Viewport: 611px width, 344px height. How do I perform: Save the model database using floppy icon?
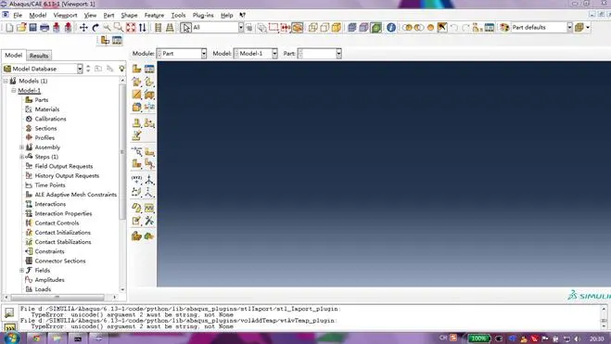tap(32, 28)
